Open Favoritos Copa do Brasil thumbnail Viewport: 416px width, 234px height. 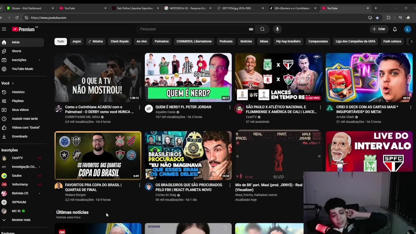(98, 155)
